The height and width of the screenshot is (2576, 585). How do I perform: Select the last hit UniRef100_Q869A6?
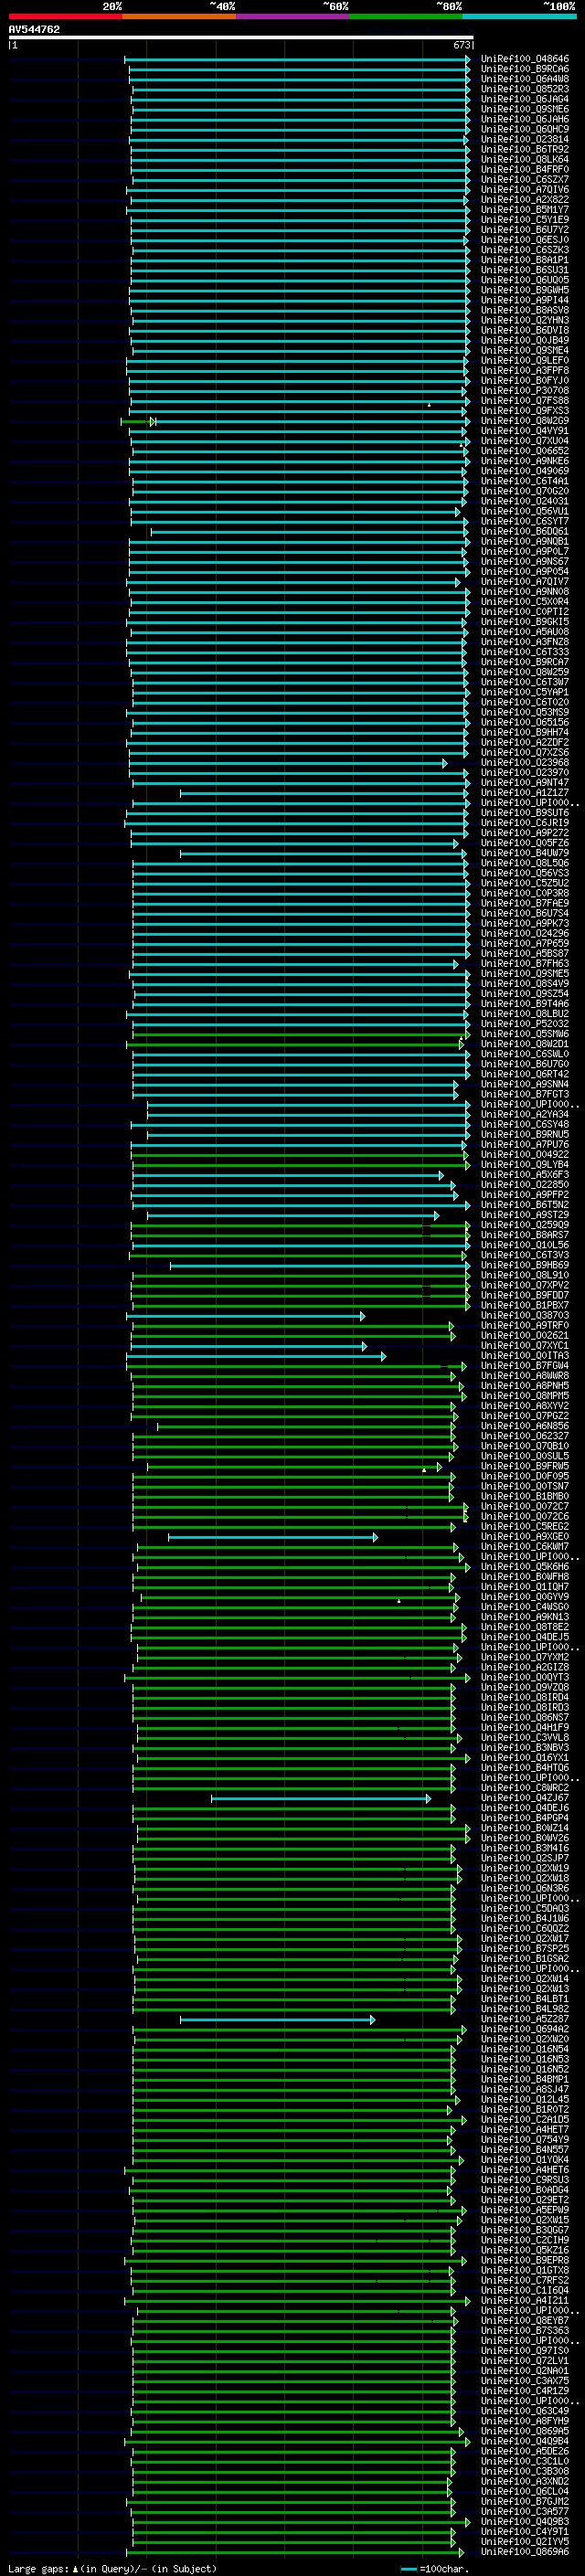pos(525,2551)
